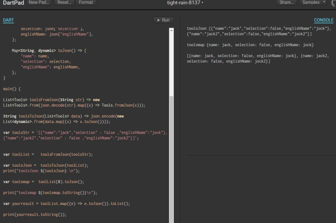Click the console list output starting [{name: jack
Viewport: 336px width, 223px height.
[x=258, y=58]
